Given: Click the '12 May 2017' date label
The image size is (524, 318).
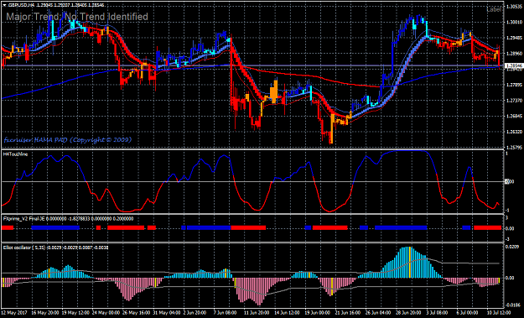Looking at the screenshot, I should point(15,313).
